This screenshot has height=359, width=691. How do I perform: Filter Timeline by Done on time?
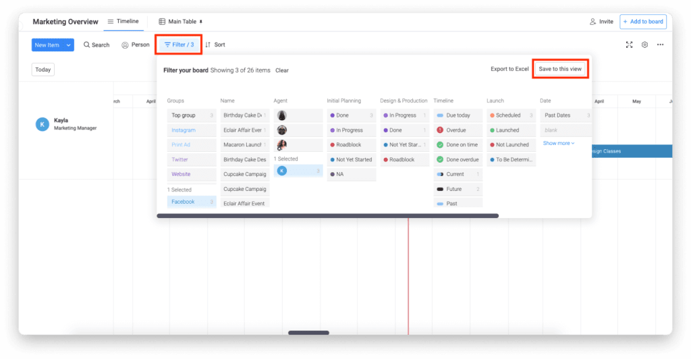click(458, 144)
